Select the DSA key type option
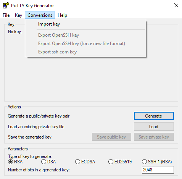 click(43, 162)
